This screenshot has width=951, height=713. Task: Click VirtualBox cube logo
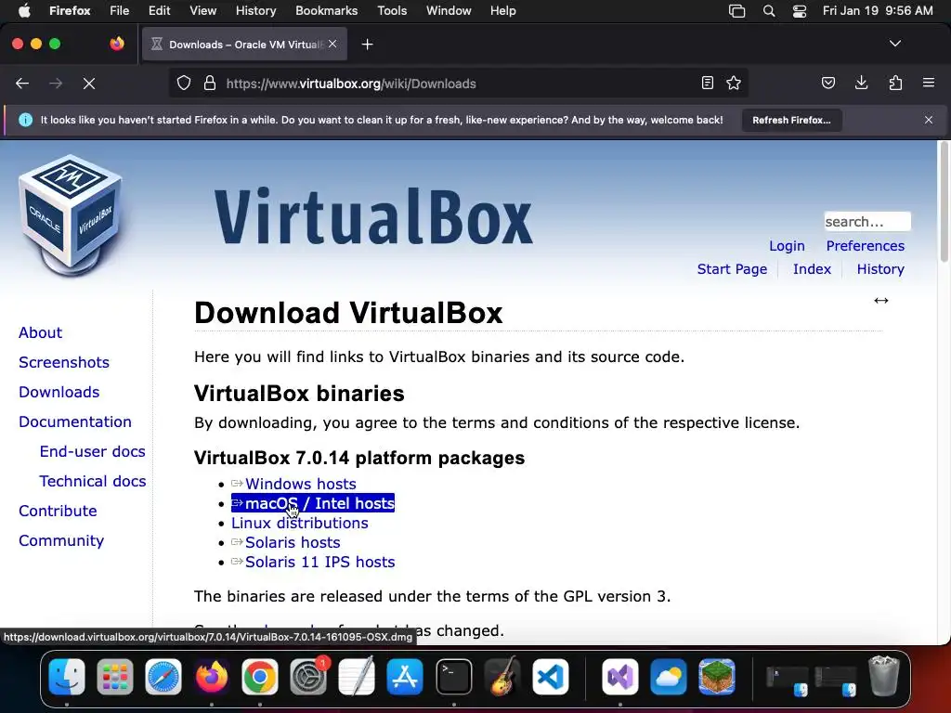click(x=71, y=215)
